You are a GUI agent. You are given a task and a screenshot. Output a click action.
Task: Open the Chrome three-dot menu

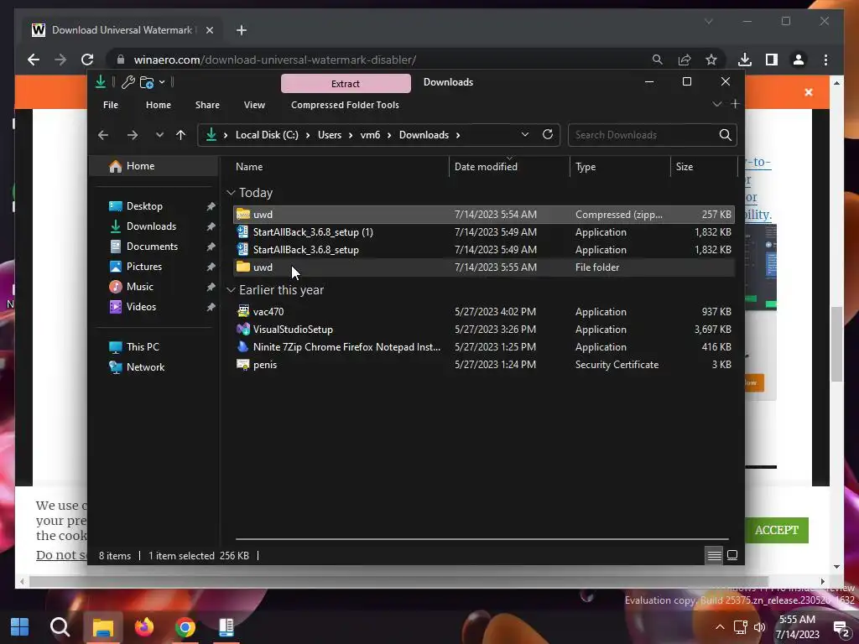(x=825, y=60)
